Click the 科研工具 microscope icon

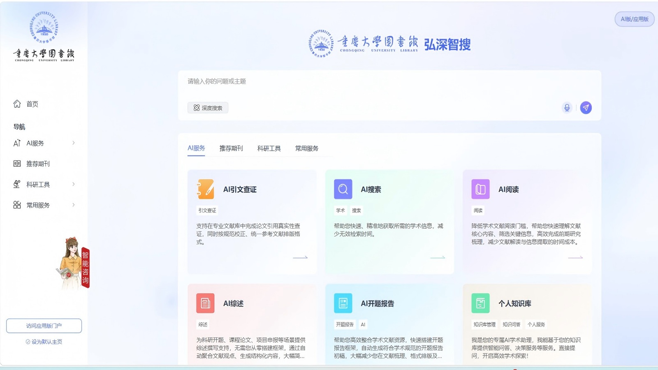tap(17, 184)
